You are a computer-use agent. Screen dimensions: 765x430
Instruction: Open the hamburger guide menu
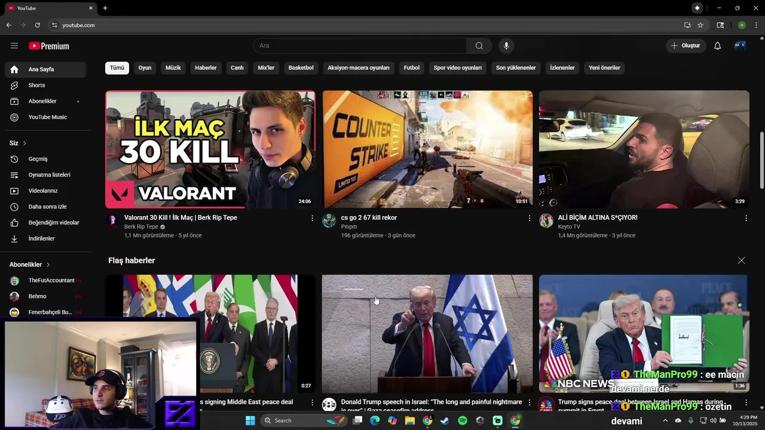(x=14, y=46)
